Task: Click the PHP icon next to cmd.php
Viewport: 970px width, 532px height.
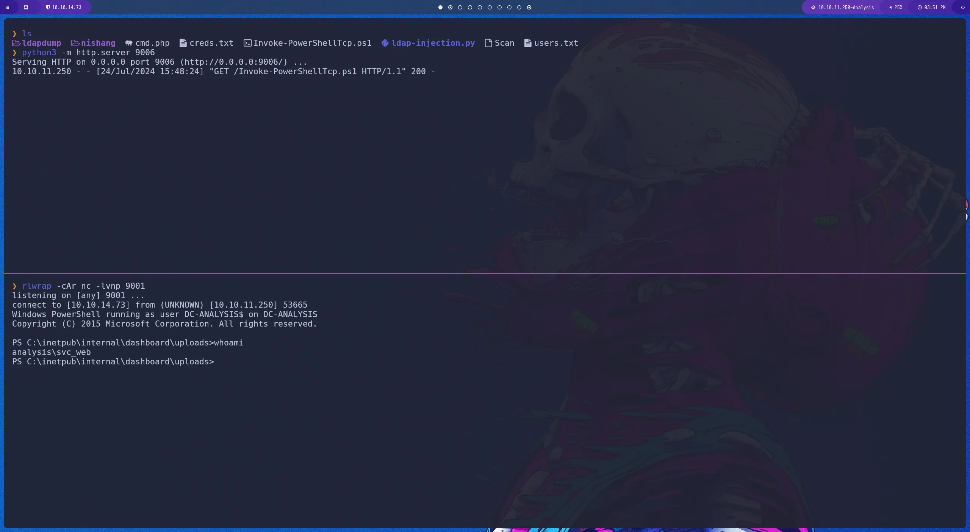Action: 128,43
